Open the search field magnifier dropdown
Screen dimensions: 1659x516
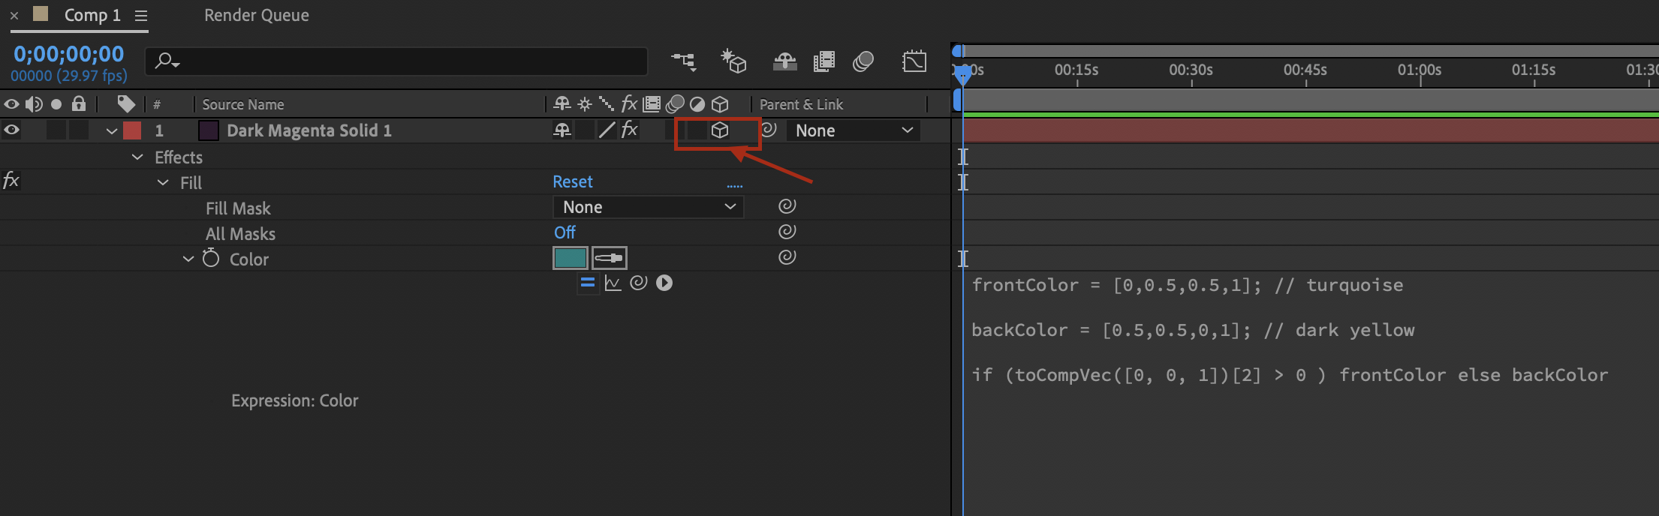(167, 61)
